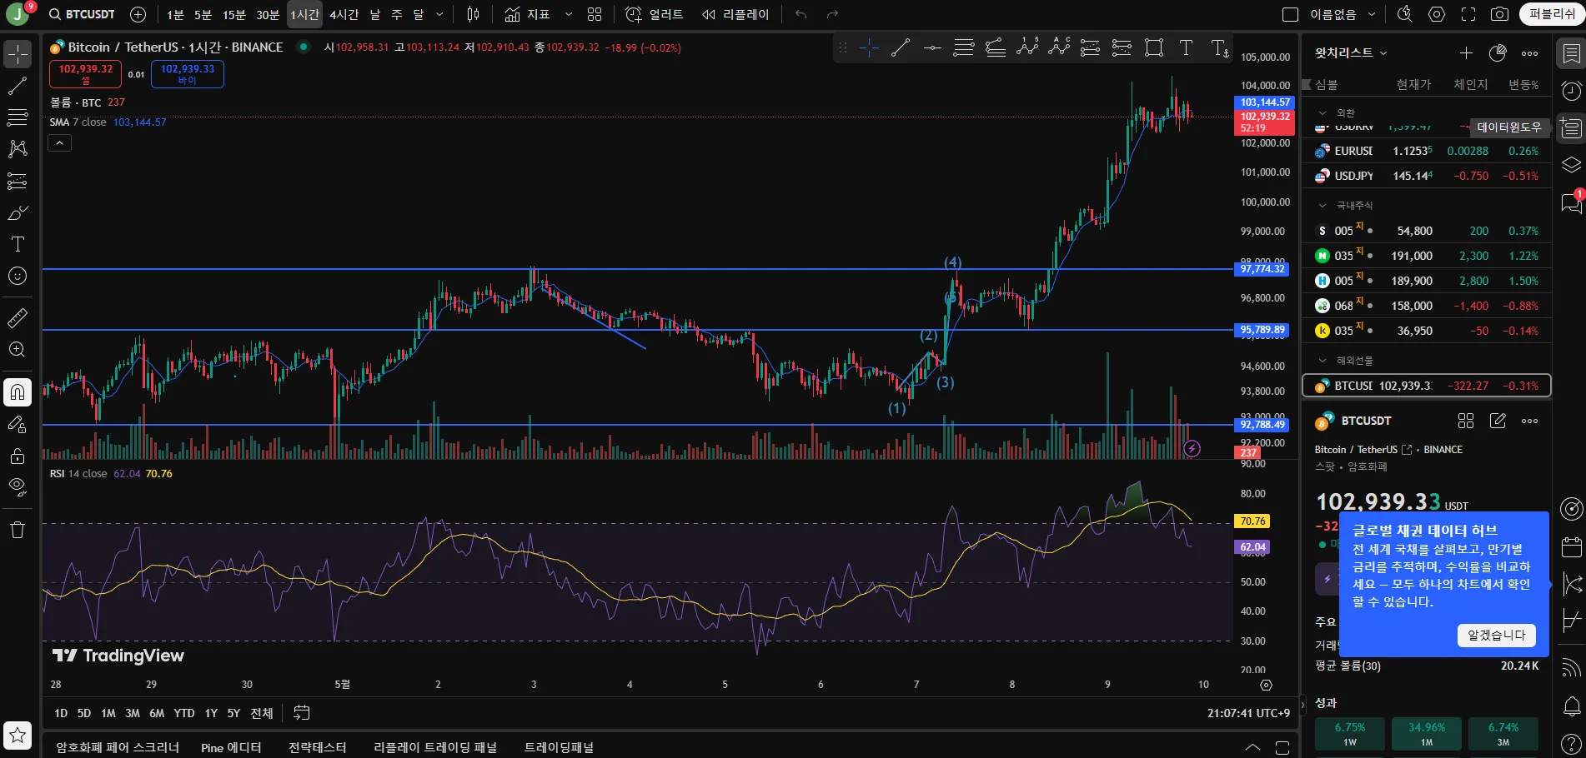
Task: Hide all drawings with the eye icon
Action: (x=18, y=488)
